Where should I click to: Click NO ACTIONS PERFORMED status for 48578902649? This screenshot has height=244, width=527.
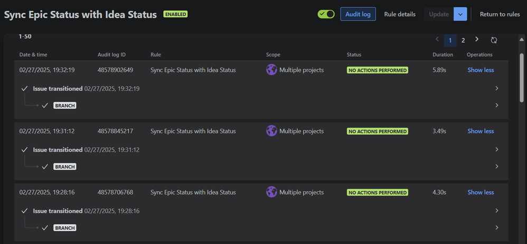tap(378, 70)
